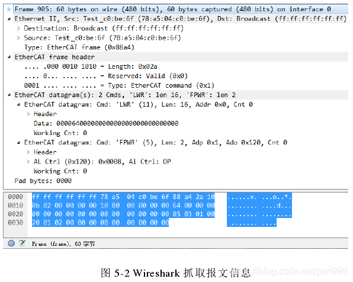Select Working Cnt: 0 under FPWR datagram
The height and width of the screenshot is (282, 353).
pyautogui.click(x=60, y=171)
